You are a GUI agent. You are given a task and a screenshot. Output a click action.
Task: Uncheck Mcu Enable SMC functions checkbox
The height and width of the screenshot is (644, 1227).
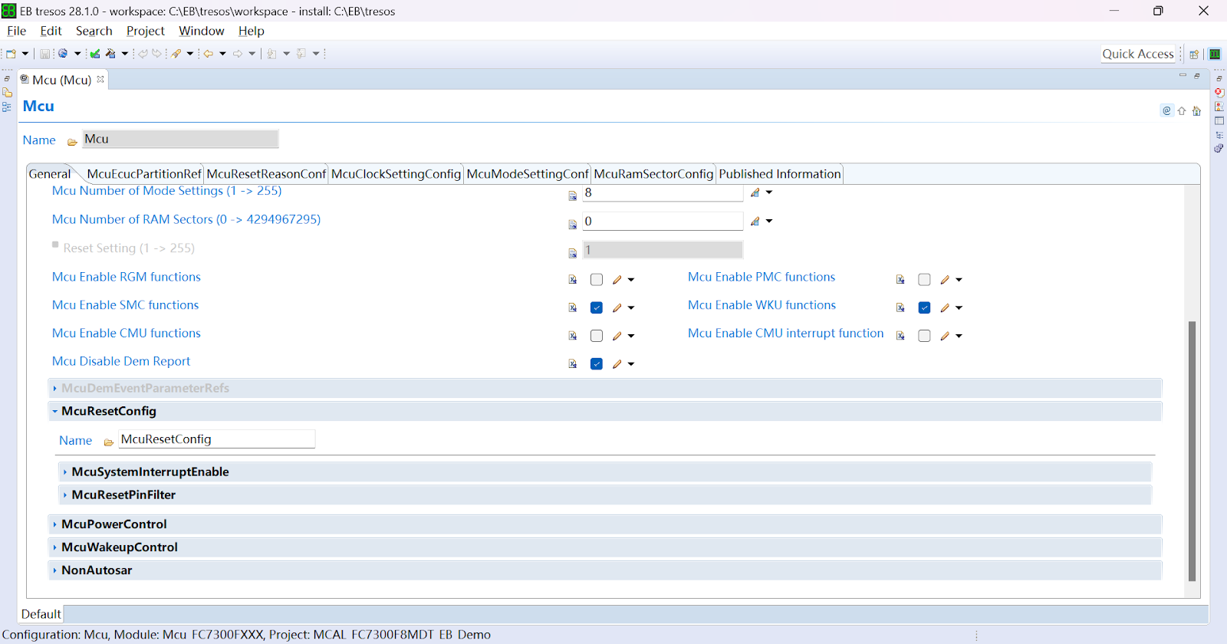pyautogui.click(x=597, y=307)
